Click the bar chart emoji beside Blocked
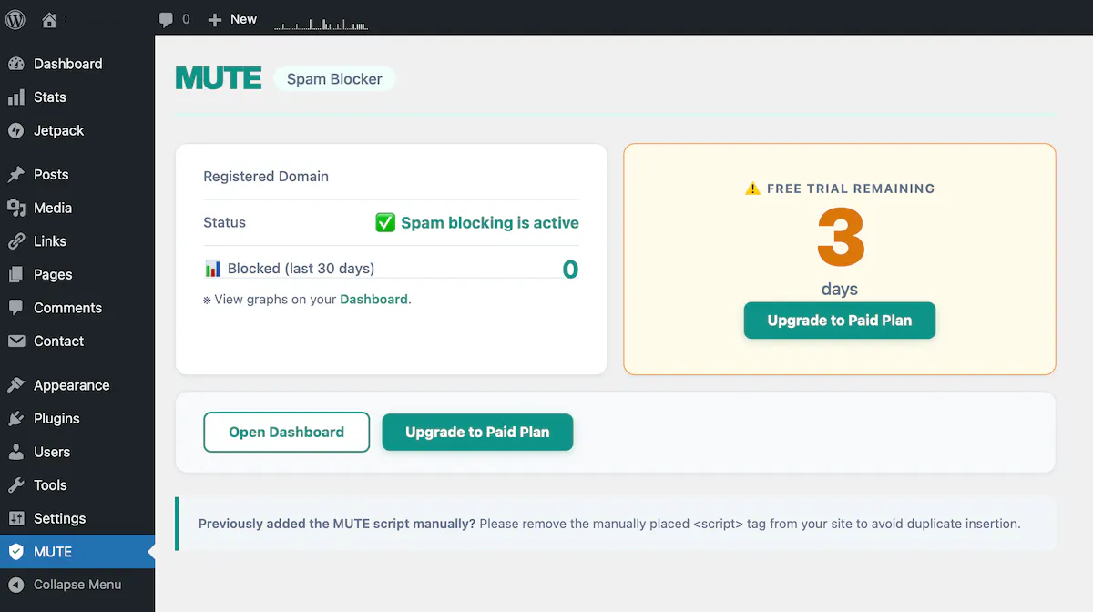 point(212,269)
